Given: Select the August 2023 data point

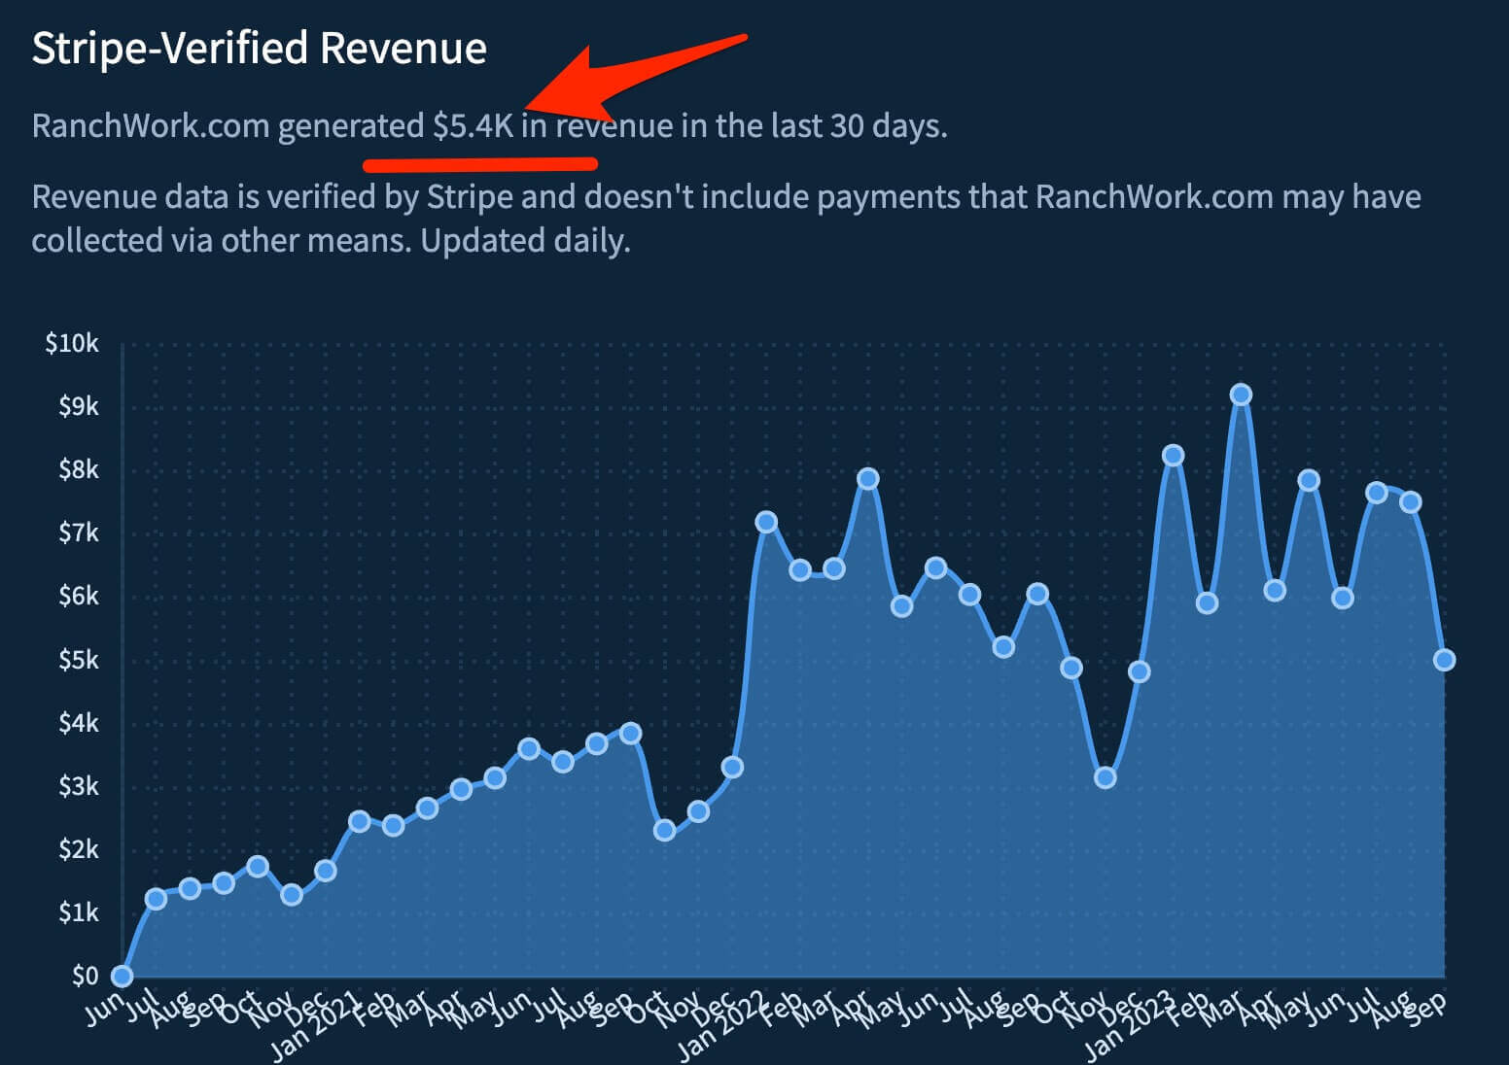Looking at the screenshot, I should click(1410, 501).
